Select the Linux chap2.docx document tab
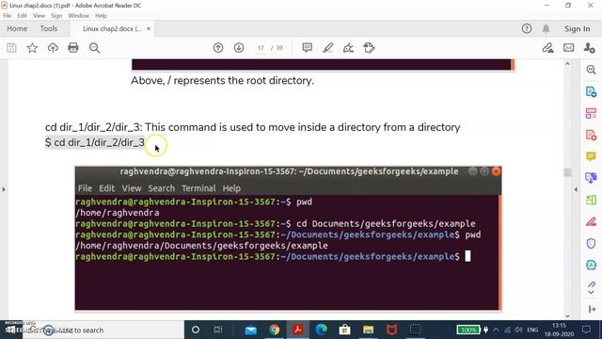 tap(112, 29)
